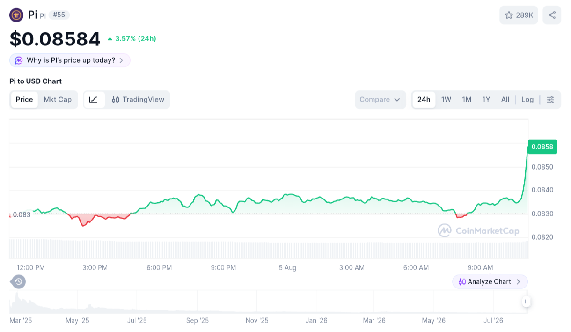Click the range slider handle at right

click(x=527, y=302)
